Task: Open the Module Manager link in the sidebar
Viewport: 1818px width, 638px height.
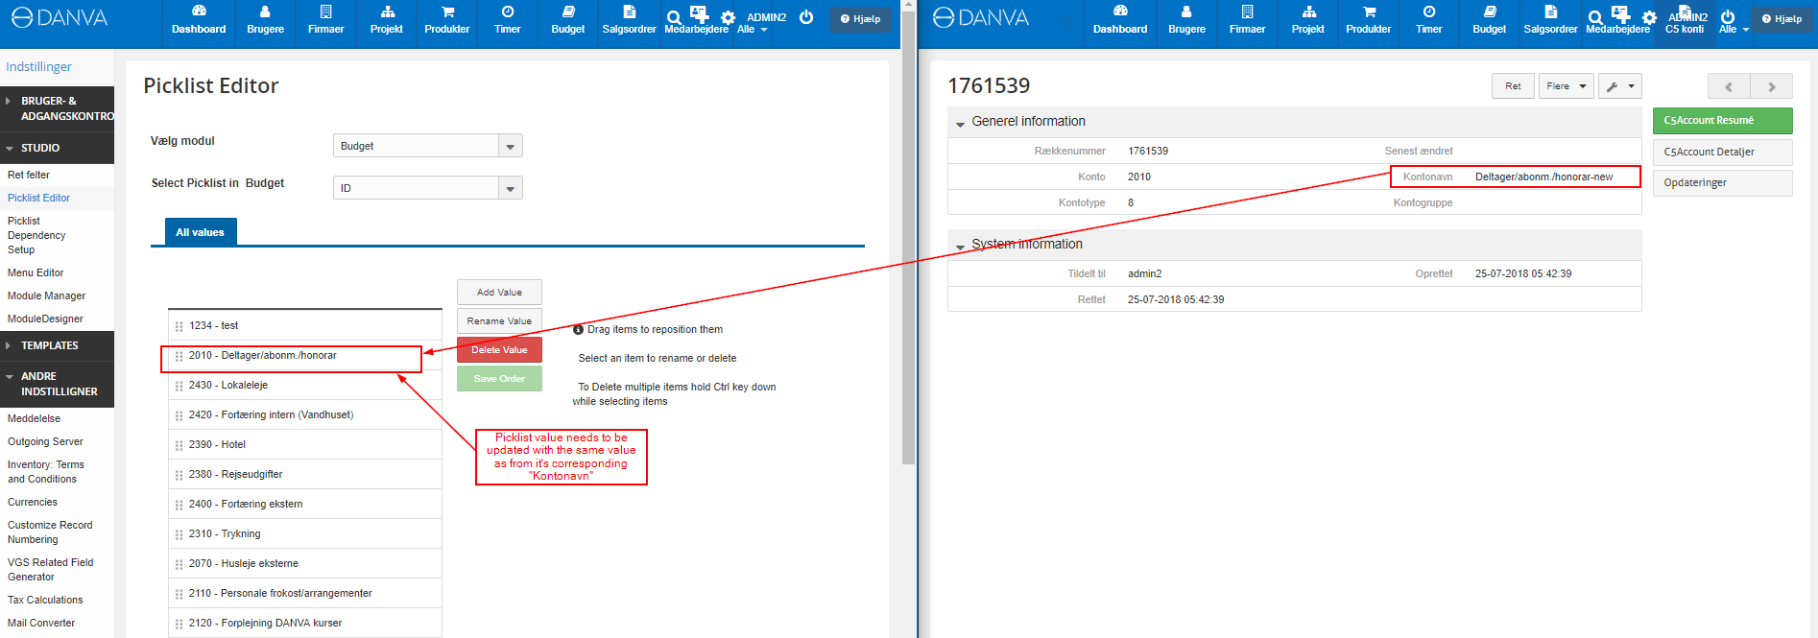Action: pyautogui.click(x=46, y=295)
